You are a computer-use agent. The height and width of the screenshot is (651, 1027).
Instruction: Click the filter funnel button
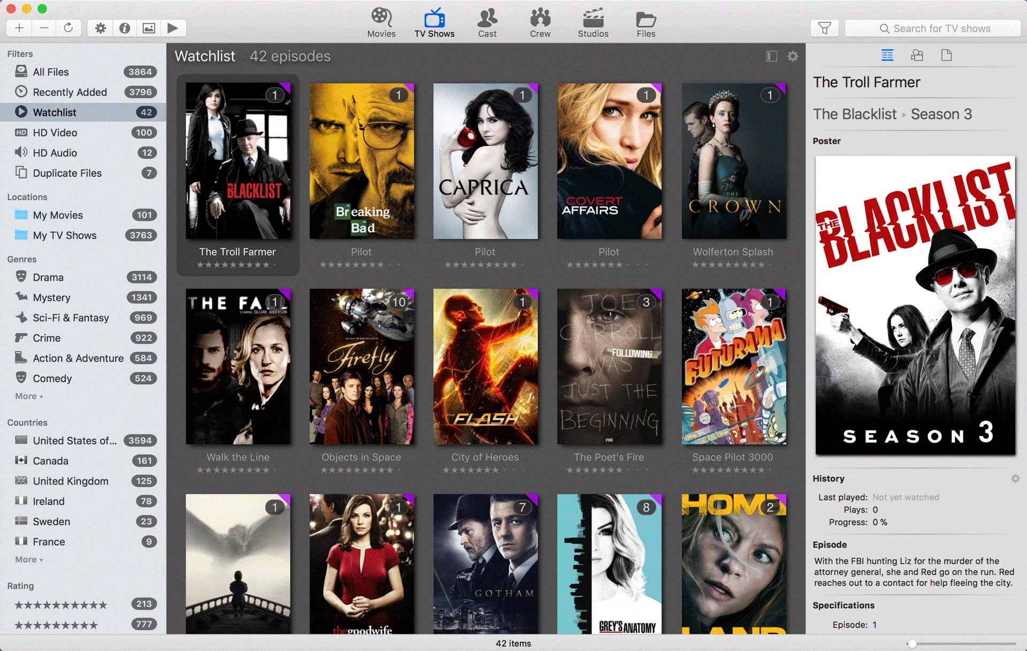825,28
